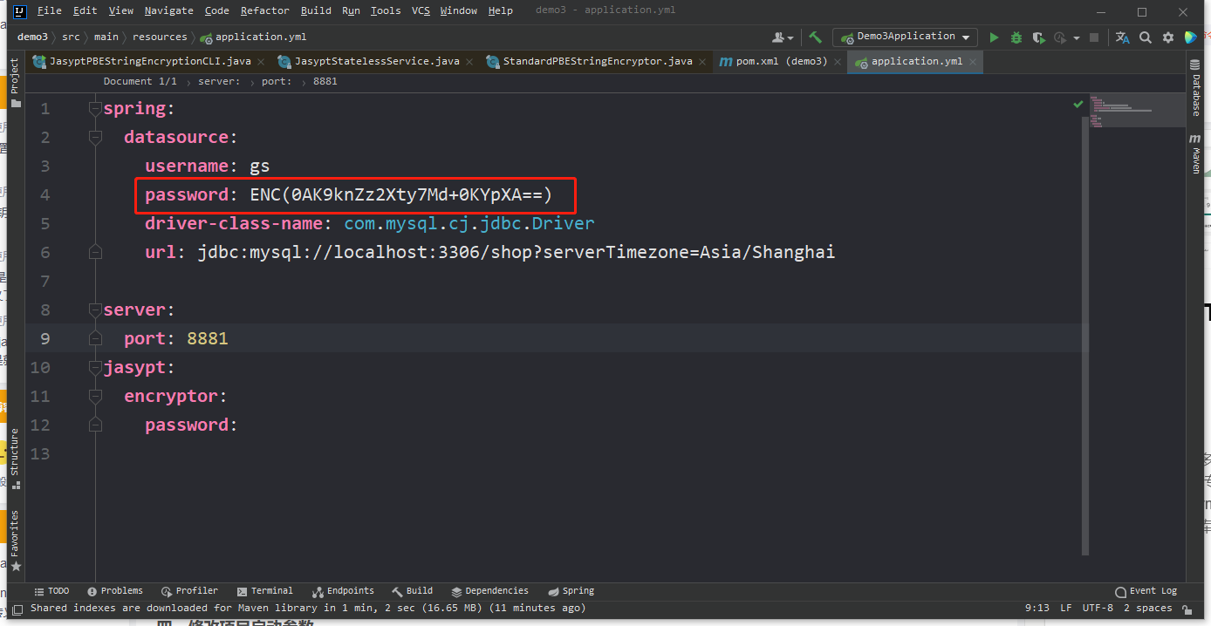Open the Build tool window
The width and height of the screenshot is (1211, 626).
[413, 591]
